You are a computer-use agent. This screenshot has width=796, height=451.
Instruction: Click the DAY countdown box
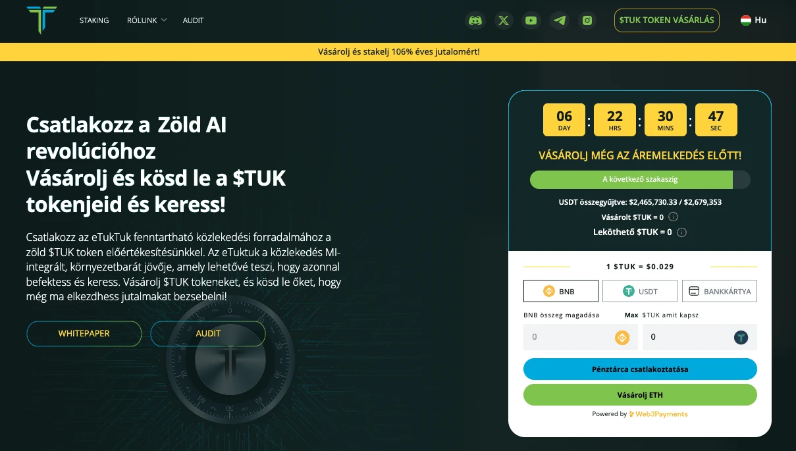[x=564, y=120]
